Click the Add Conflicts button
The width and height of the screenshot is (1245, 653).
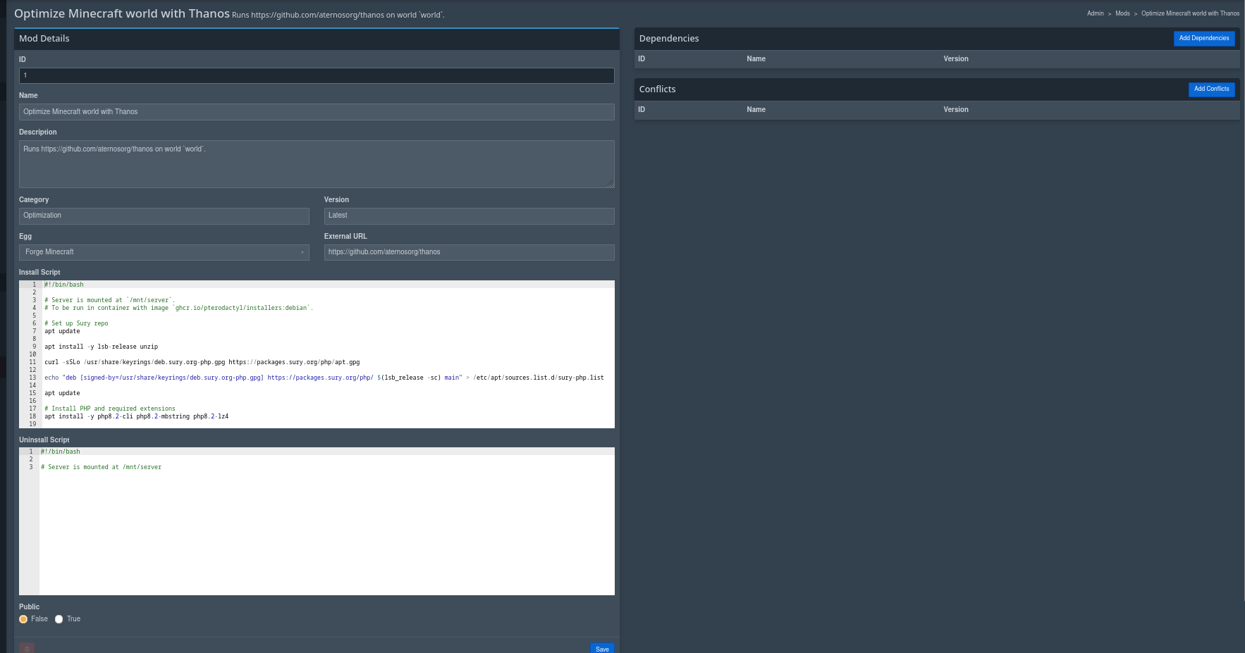click(1211, 89)
